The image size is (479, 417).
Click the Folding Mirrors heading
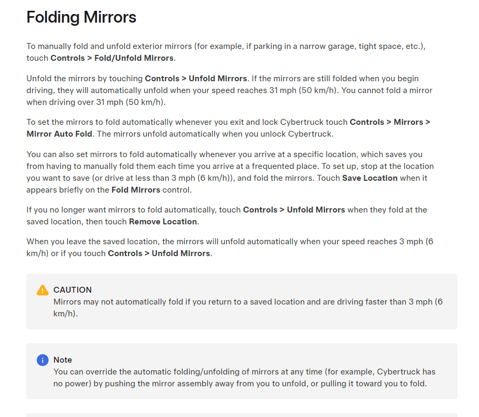tap(81, 17)
